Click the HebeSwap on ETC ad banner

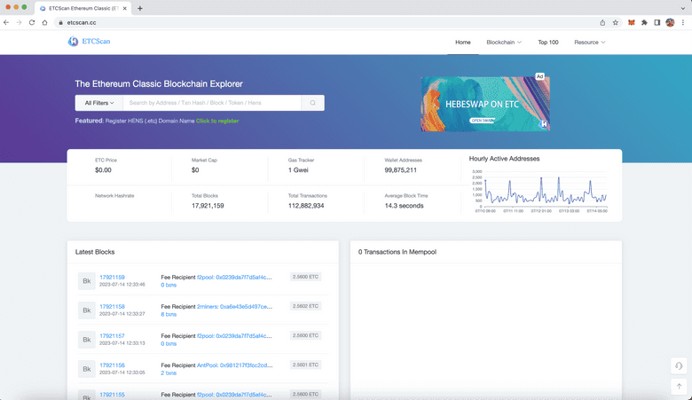pos(484,104)
